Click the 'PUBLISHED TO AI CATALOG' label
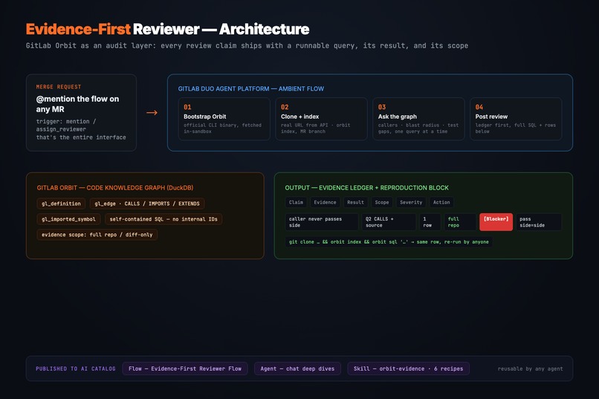Screen dimensions: 599x399 click(76, 369)
